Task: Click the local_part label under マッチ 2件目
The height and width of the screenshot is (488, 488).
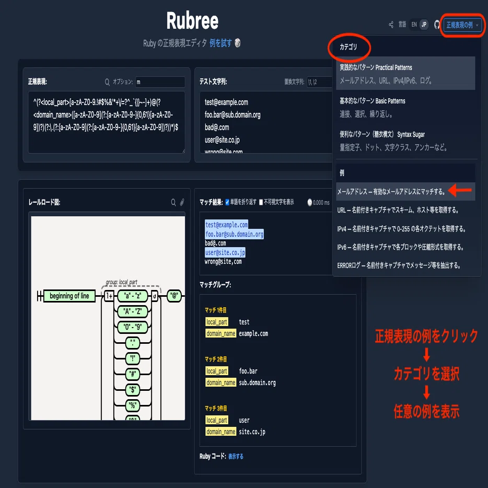Action: [x=217, y=371]
